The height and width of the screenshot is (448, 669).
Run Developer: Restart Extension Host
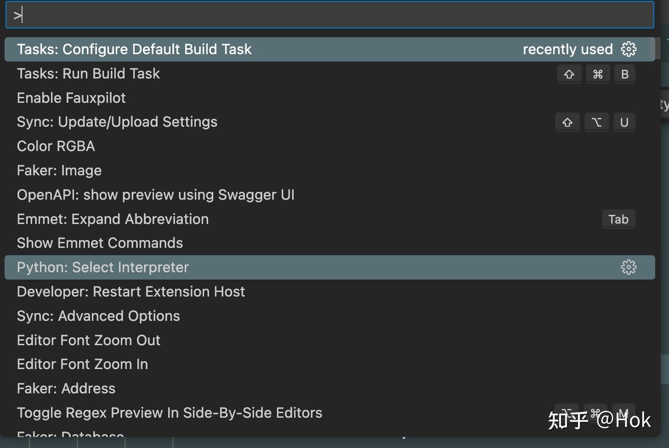tap(130, 291)
